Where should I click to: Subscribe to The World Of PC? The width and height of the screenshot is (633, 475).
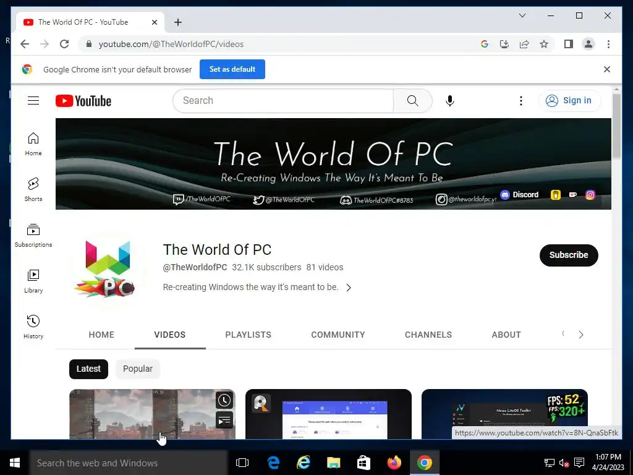click(569, 255)
